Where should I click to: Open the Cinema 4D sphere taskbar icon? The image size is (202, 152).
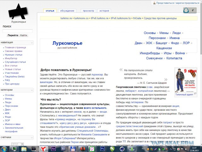pyautogui.click(x=122, y=149)
